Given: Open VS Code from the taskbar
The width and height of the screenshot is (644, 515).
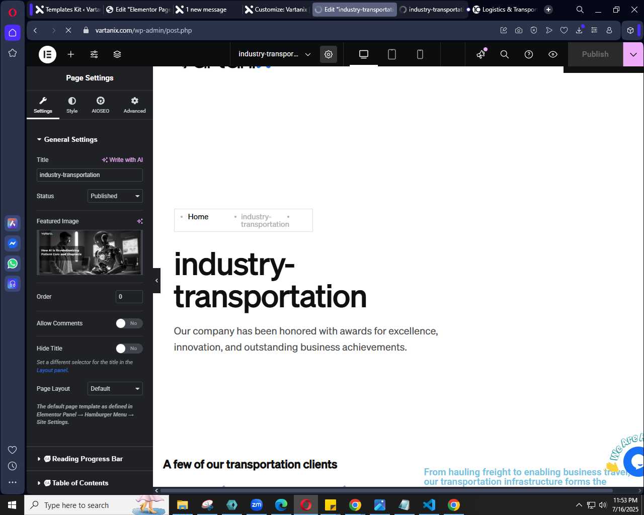Looking at the screenshot, I should [429, 505].
